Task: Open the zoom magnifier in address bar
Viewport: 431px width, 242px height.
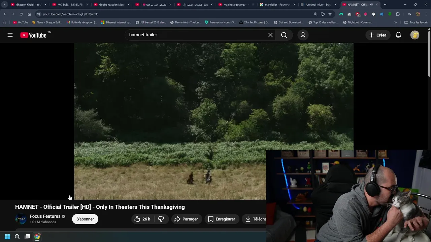Action: (x=316, y=14)
